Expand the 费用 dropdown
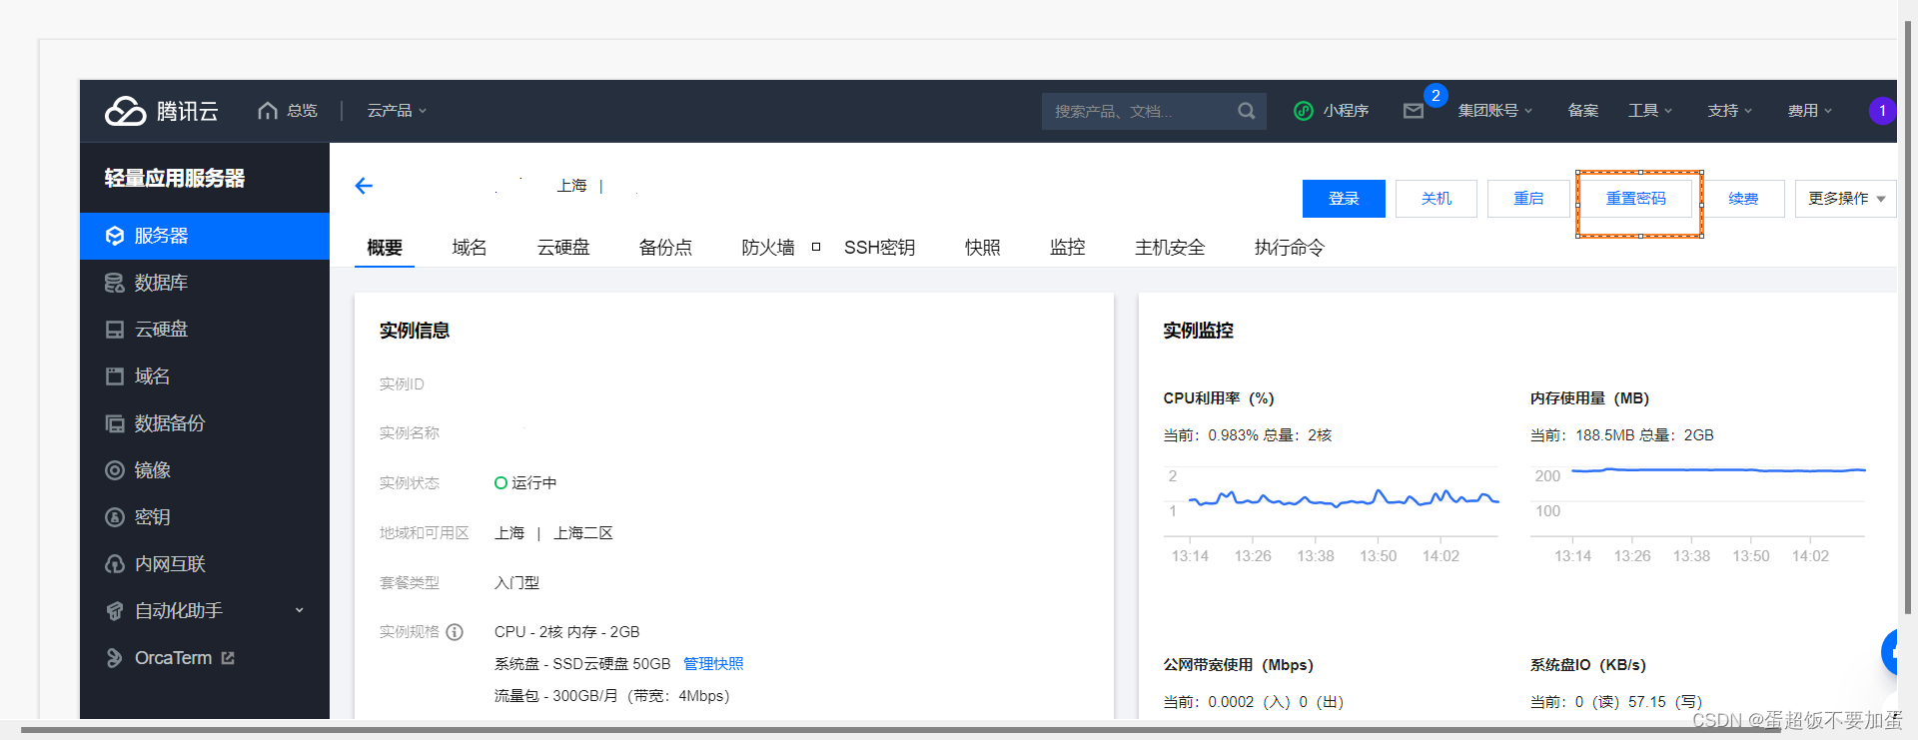Image resolution: width=1918 pixels, height=740 pixels. tap(1809, 111)
